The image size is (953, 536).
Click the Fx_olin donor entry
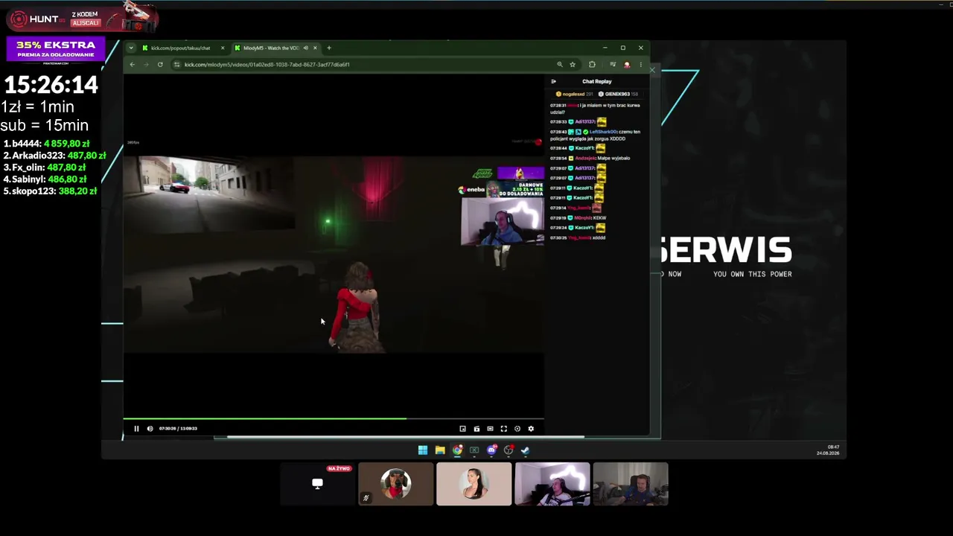46,167
